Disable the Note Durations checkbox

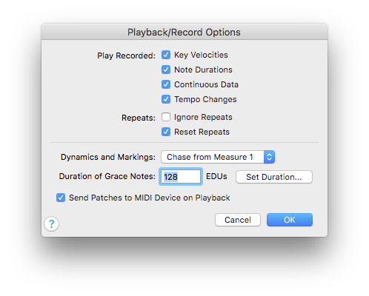[166, 70]
